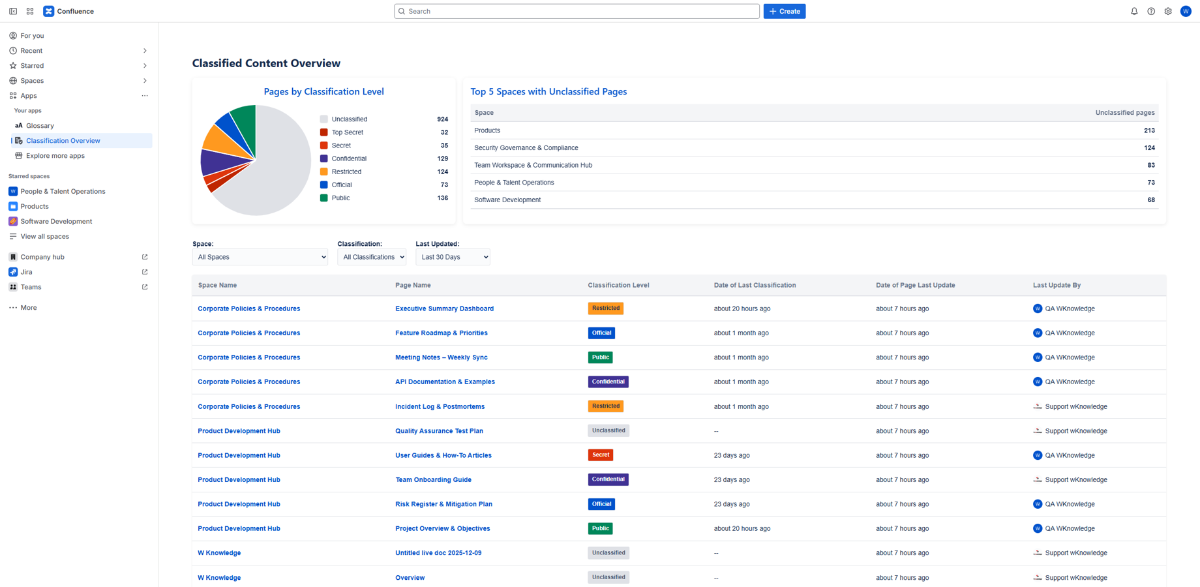
Task: Click the notifications bell icon
Action: 1134,11
